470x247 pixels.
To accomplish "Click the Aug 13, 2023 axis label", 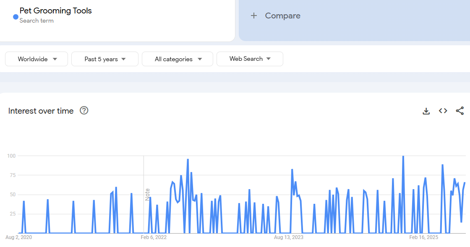I will click(288, 237).
